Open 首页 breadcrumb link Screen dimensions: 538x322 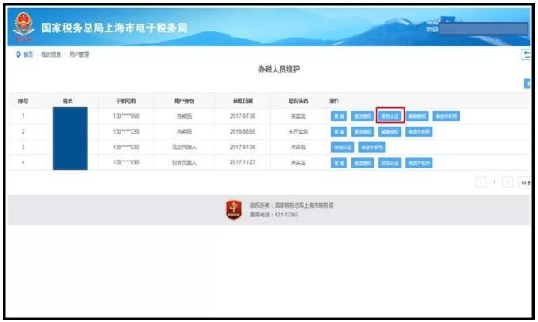coord(28,55)
